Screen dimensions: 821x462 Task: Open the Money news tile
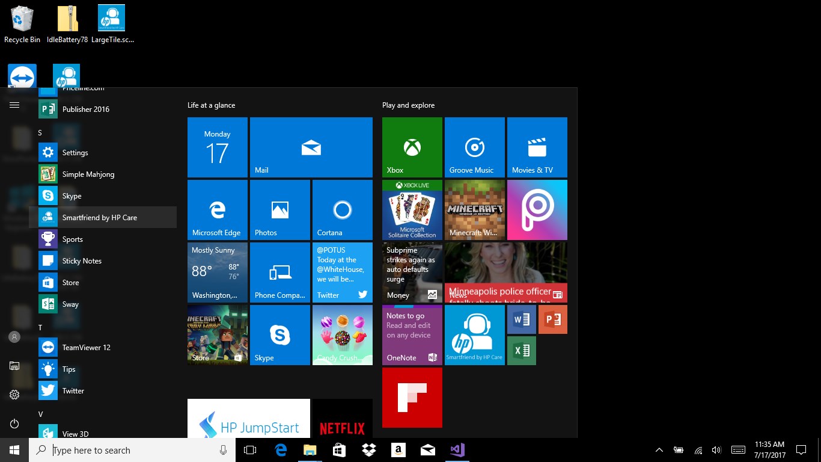click(412, 273)
